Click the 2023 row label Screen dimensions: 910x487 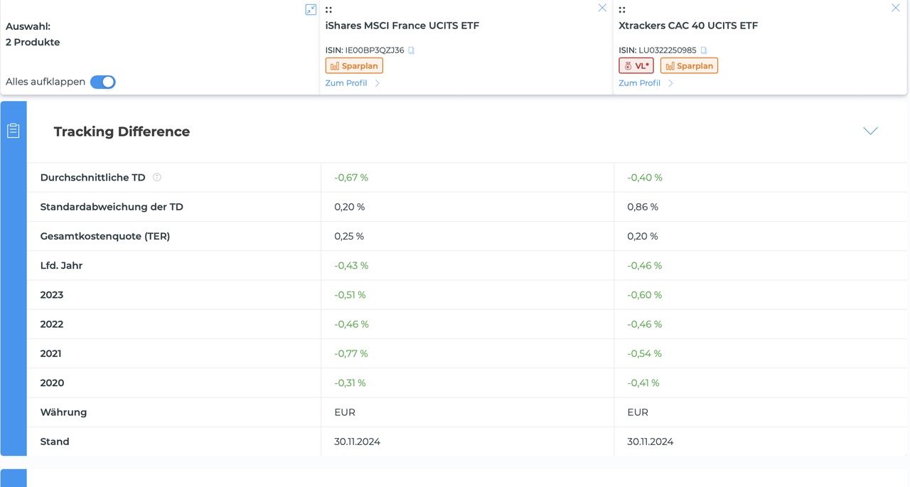(x=52, y=295)
